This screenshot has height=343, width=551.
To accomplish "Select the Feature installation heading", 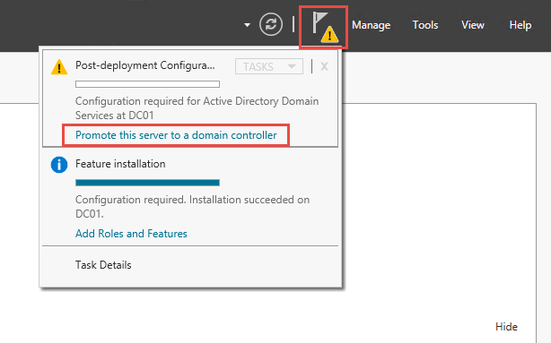I will coord(120,164).
